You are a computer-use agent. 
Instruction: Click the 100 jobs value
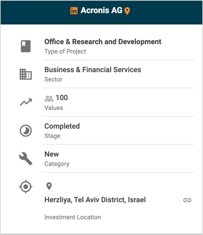[62, 98]
